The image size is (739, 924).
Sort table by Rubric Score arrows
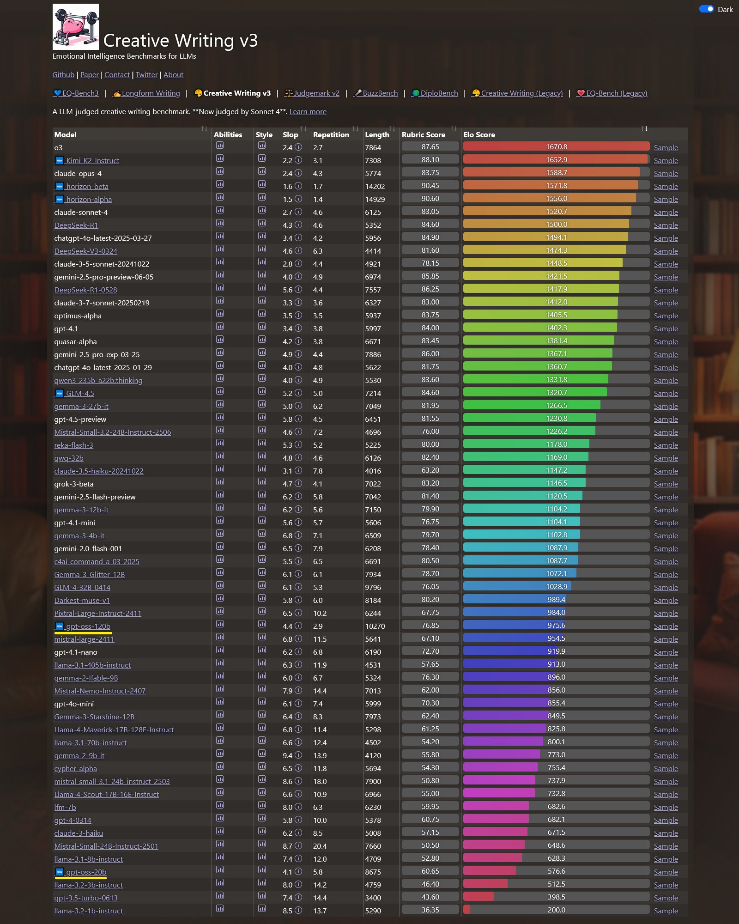click(x=454, y=129)
